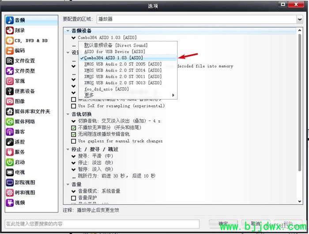Screen dimensions: 309x234
Task: Open the 搜寻: 平滑 (中) dropdown
Action: click(74, 156)
